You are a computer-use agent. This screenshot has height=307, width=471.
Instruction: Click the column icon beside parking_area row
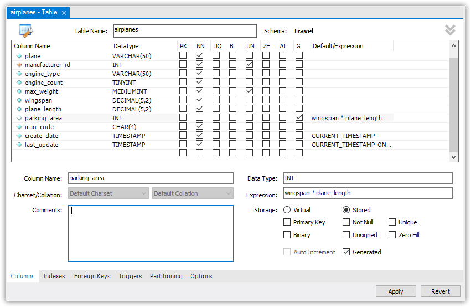pos(19,118)
